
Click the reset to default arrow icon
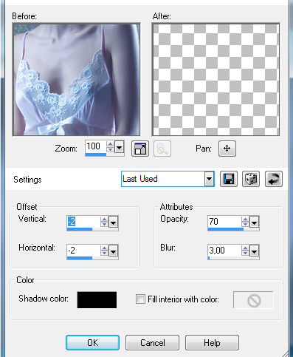click(274, 179)
